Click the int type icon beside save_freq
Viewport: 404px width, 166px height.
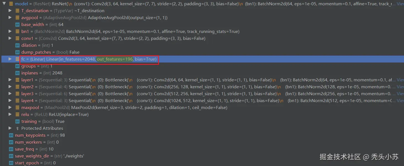(x=11, y=149)
